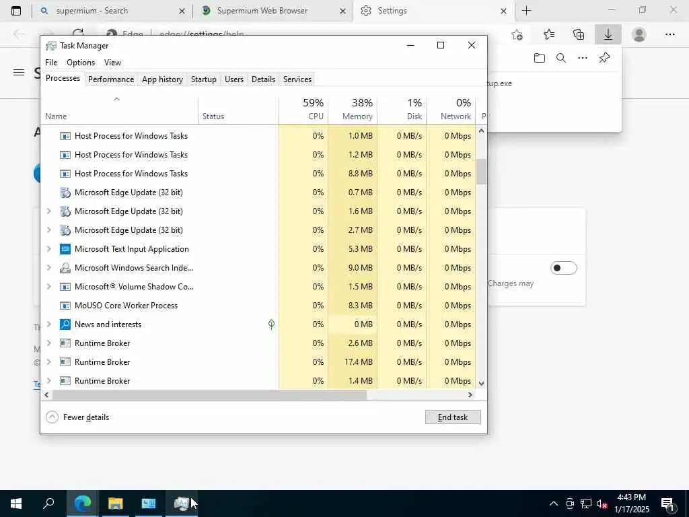The image size is (689, 517).
Task: Click the Task Manager title bar icon
Action: tap(51, 46)
